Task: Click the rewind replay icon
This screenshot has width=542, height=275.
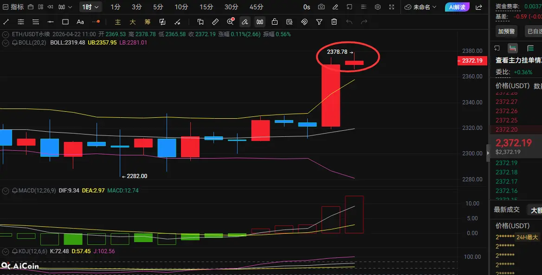Action: pos(51,7)
